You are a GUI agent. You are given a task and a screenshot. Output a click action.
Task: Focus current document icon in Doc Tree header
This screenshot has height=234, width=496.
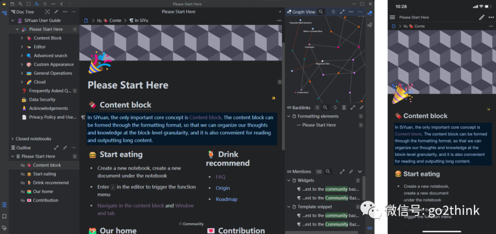coord(47,12)
